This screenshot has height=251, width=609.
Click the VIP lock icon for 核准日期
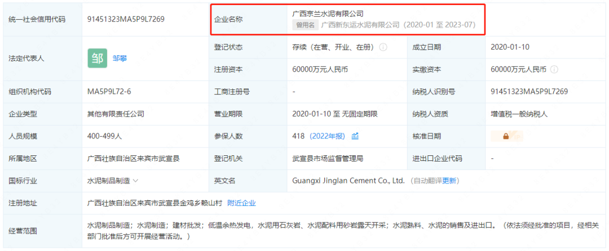[x=507, y=136]
